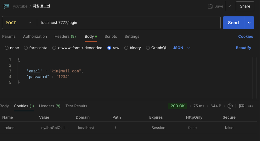This screenshot has height=141, width=260.
Task: Expand the Send button arrow dropdown
Action: click(x=249, y=23)
